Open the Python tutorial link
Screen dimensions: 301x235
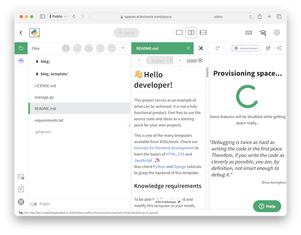point(159,167)
